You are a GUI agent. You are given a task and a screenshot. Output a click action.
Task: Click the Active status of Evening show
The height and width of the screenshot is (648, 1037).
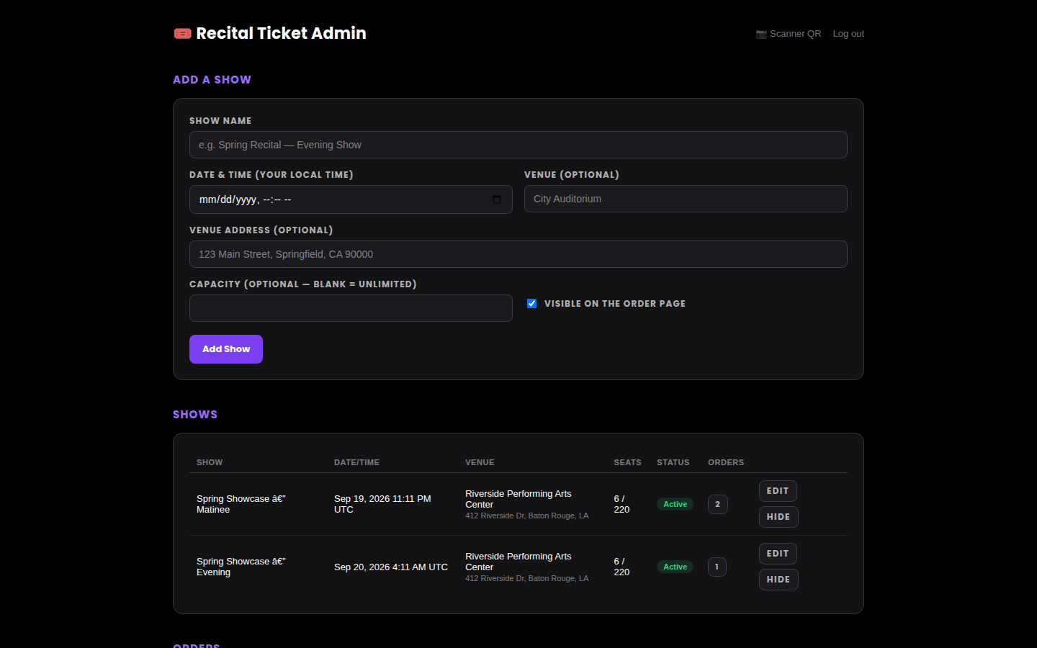coord(675,567)
